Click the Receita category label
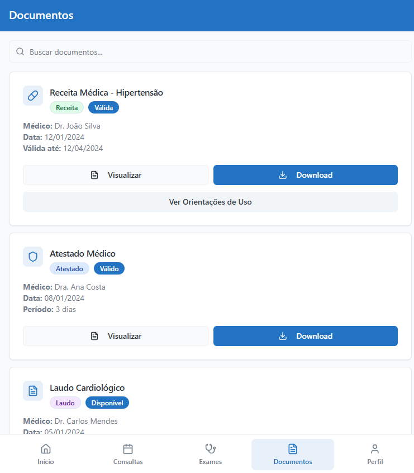This screenshot has height=473, width=414. click(x=66, y=107)
